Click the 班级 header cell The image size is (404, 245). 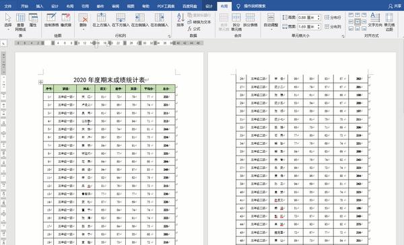pos(65,89)
